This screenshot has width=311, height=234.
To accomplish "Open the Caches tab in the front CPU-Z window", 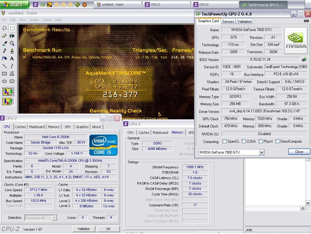I will (20, 127).
